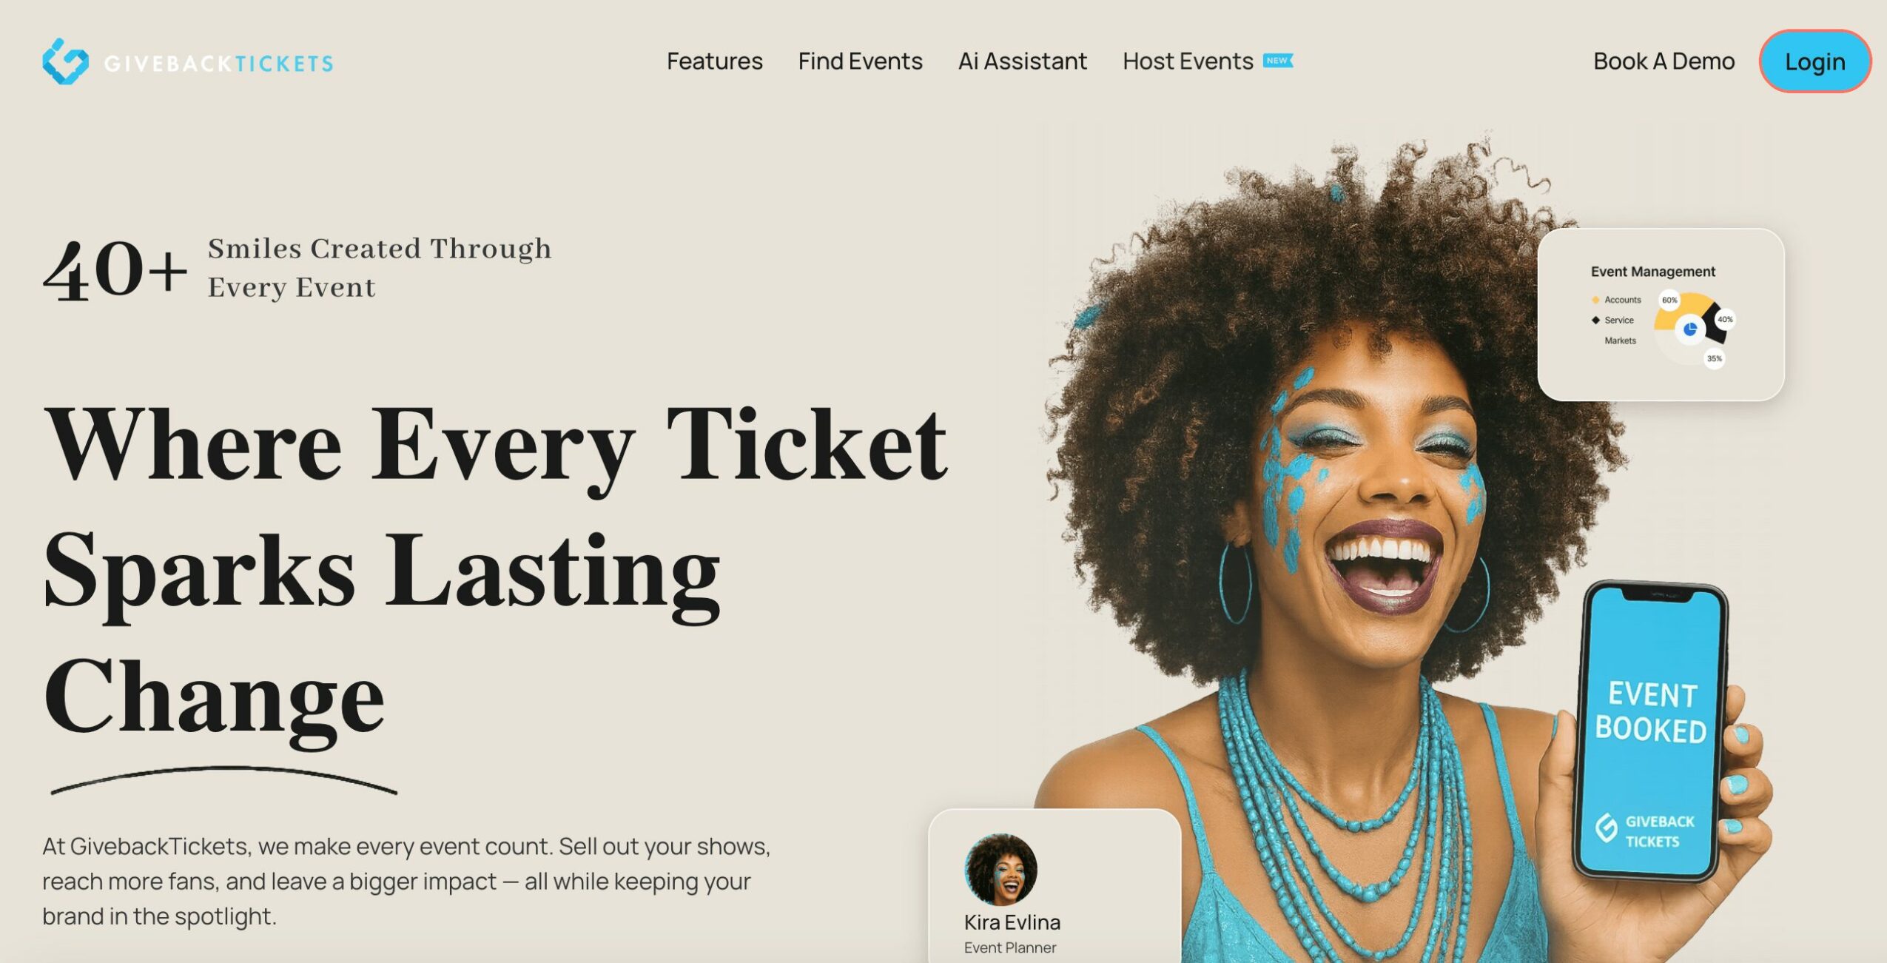
Task: Click Kira Evlina's round avatar photo
Action: [1000, 870]
